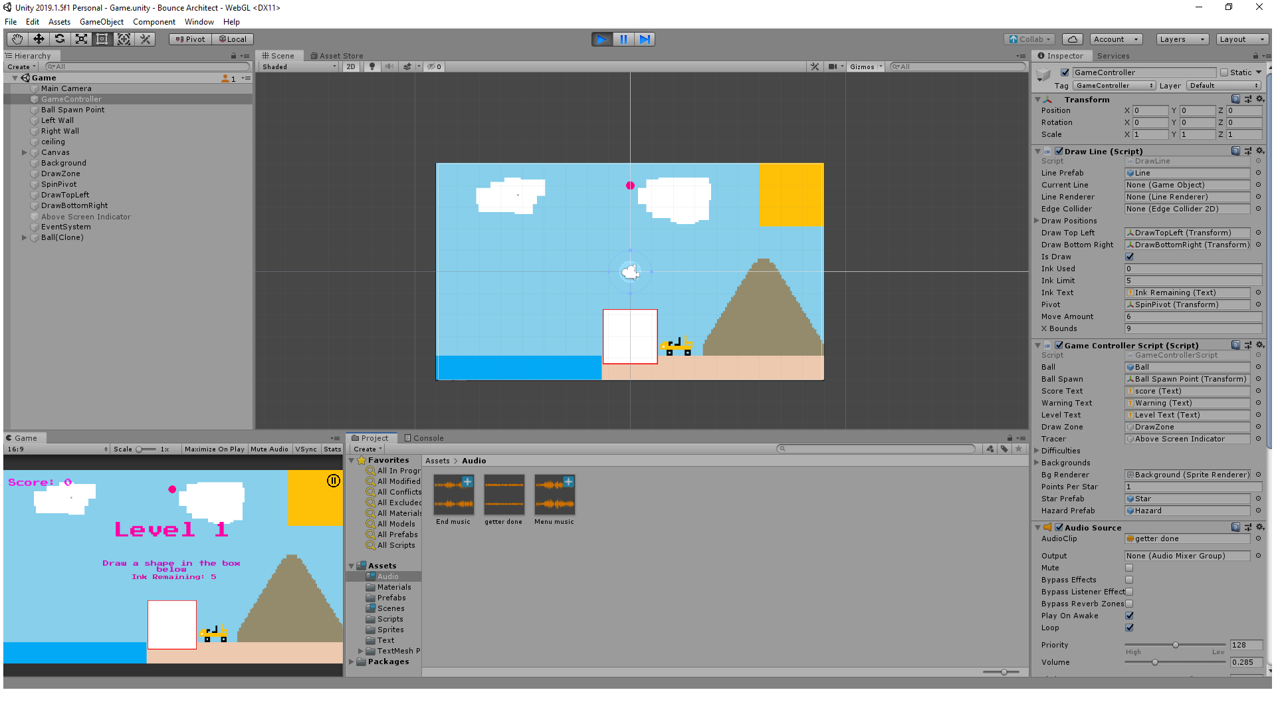1276x718 pixels.
Task: Select the Scale tool
Action: 81,39
